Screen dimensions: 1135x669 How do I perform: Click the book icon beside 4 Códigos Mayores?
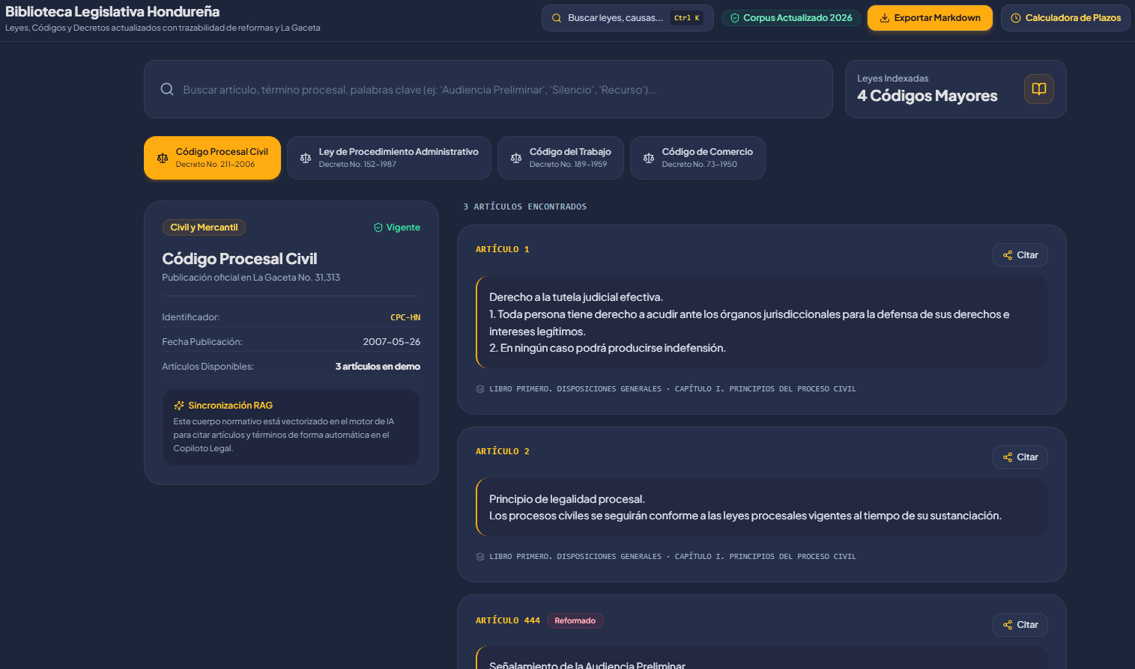[x=1039, y=89]
